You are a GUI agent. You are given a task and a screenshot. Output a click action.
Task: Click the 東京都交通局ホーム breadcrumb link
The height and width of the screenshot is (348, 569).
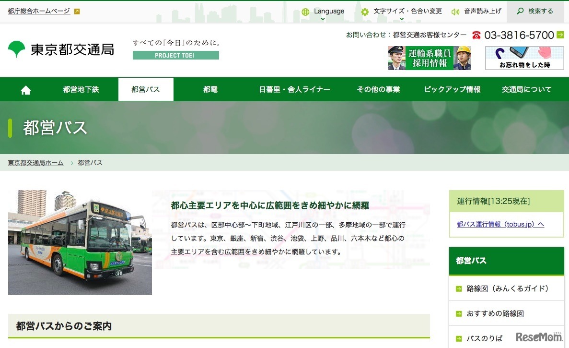pos(35,163)
